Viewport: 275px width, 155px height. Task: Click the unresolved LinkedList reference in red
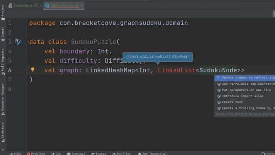tap(177, 70)
